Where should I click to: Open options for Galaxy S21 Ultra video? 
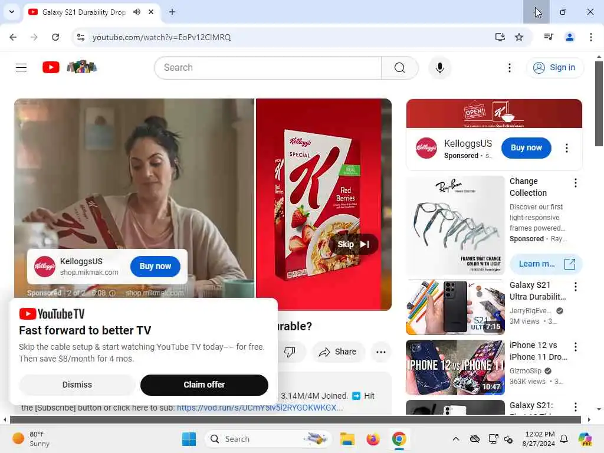click(576, 287)
